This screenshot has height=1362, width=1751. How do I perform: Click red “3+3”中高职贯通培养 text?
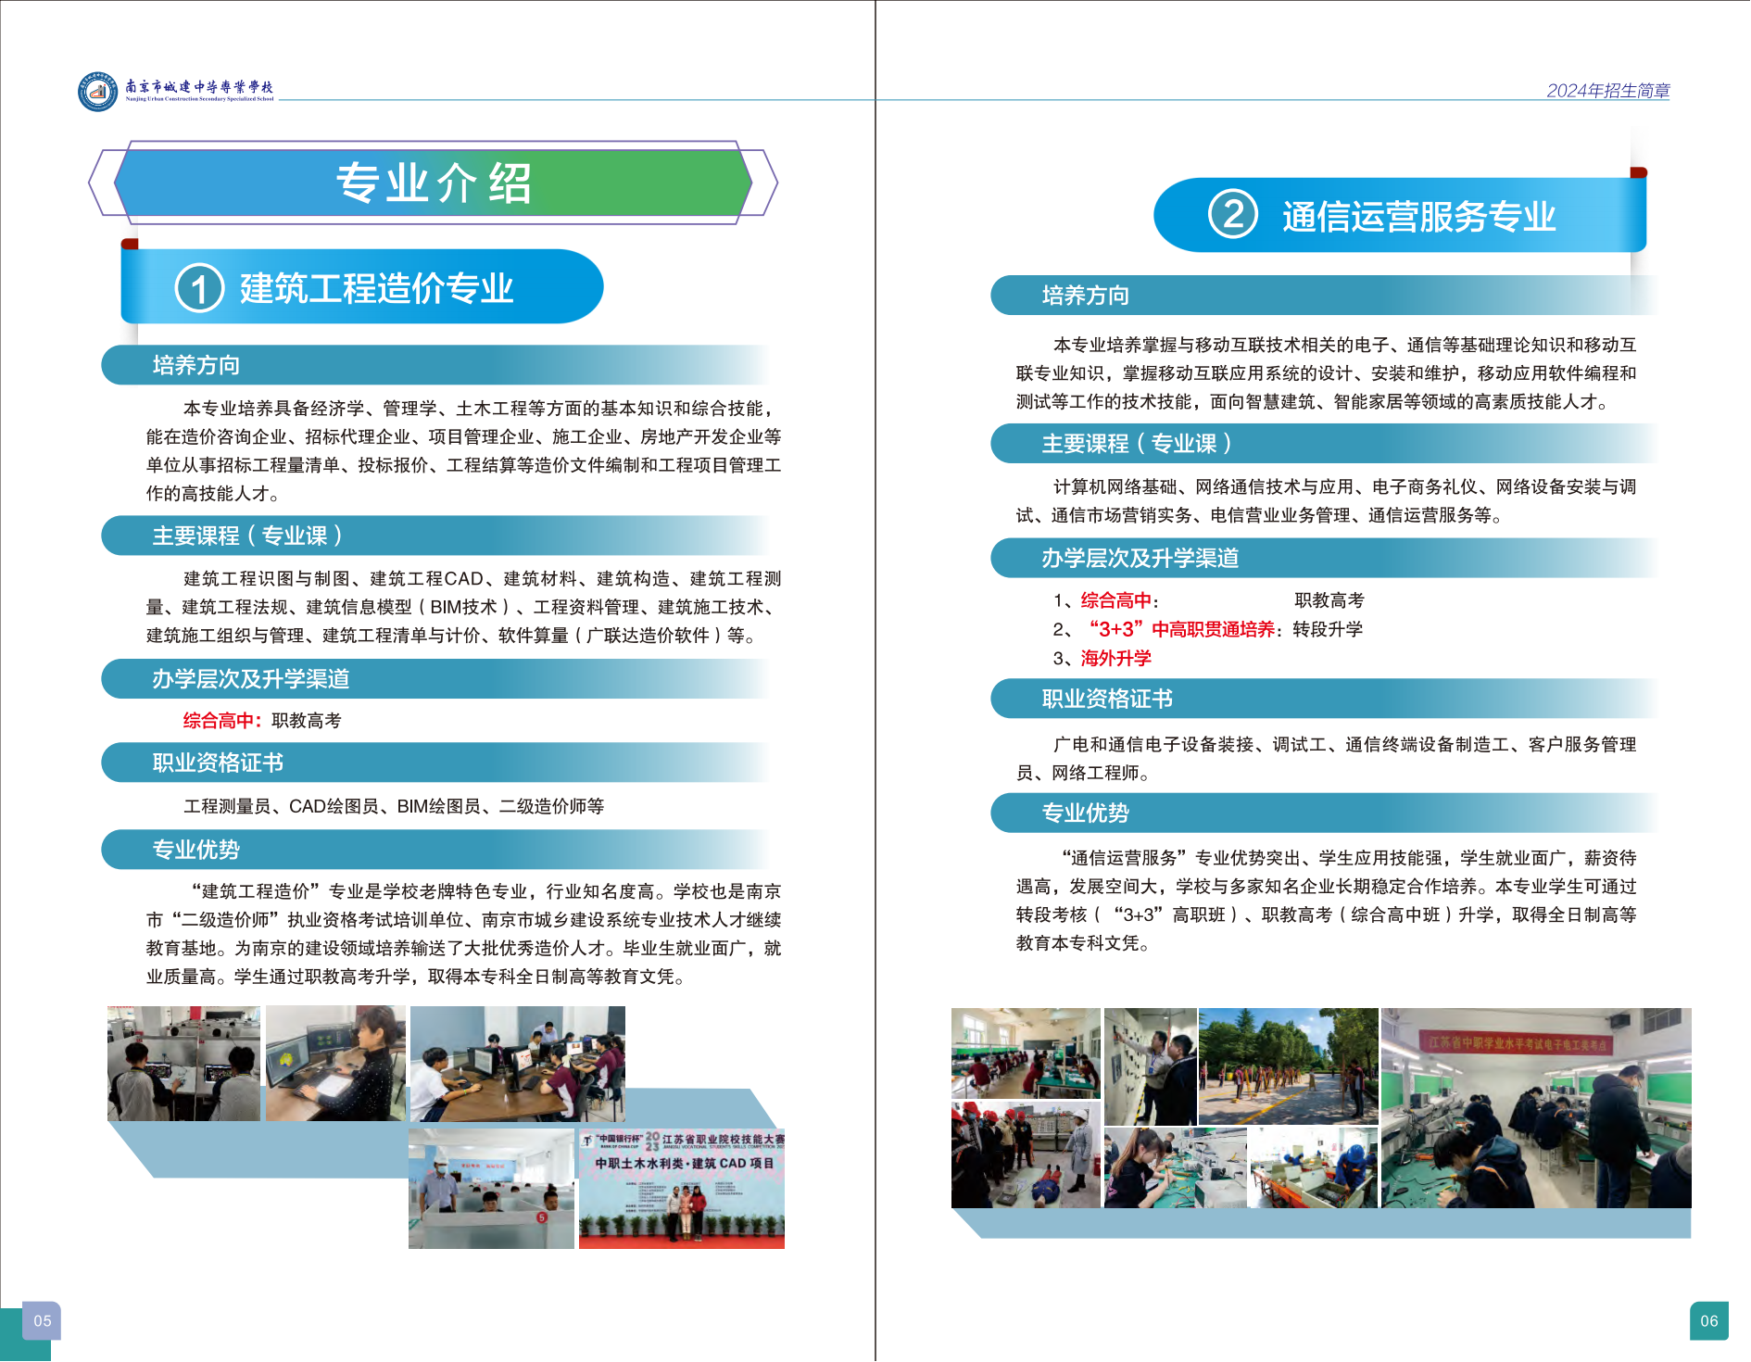(1181, 629)
